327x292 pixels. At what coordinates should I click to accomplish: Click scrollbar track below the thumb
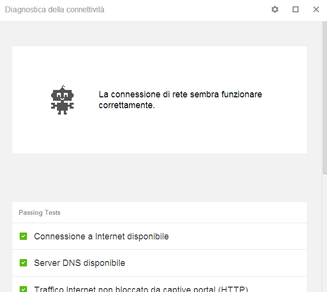click(x=325, y=231)
